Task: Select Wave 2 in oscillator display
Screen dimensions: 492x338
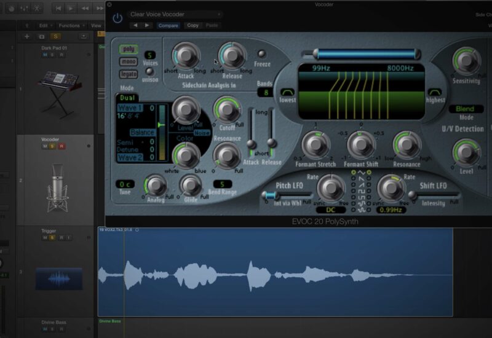Action: (x=130, y=157)
